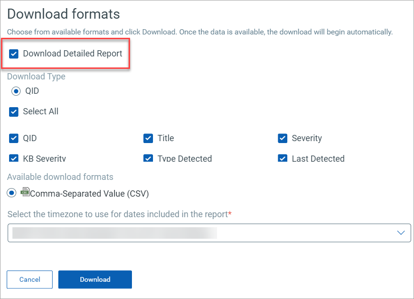Viewport: 414px width, 299px height.
Task: Click the Select All label text
Action: click(41, 111)
